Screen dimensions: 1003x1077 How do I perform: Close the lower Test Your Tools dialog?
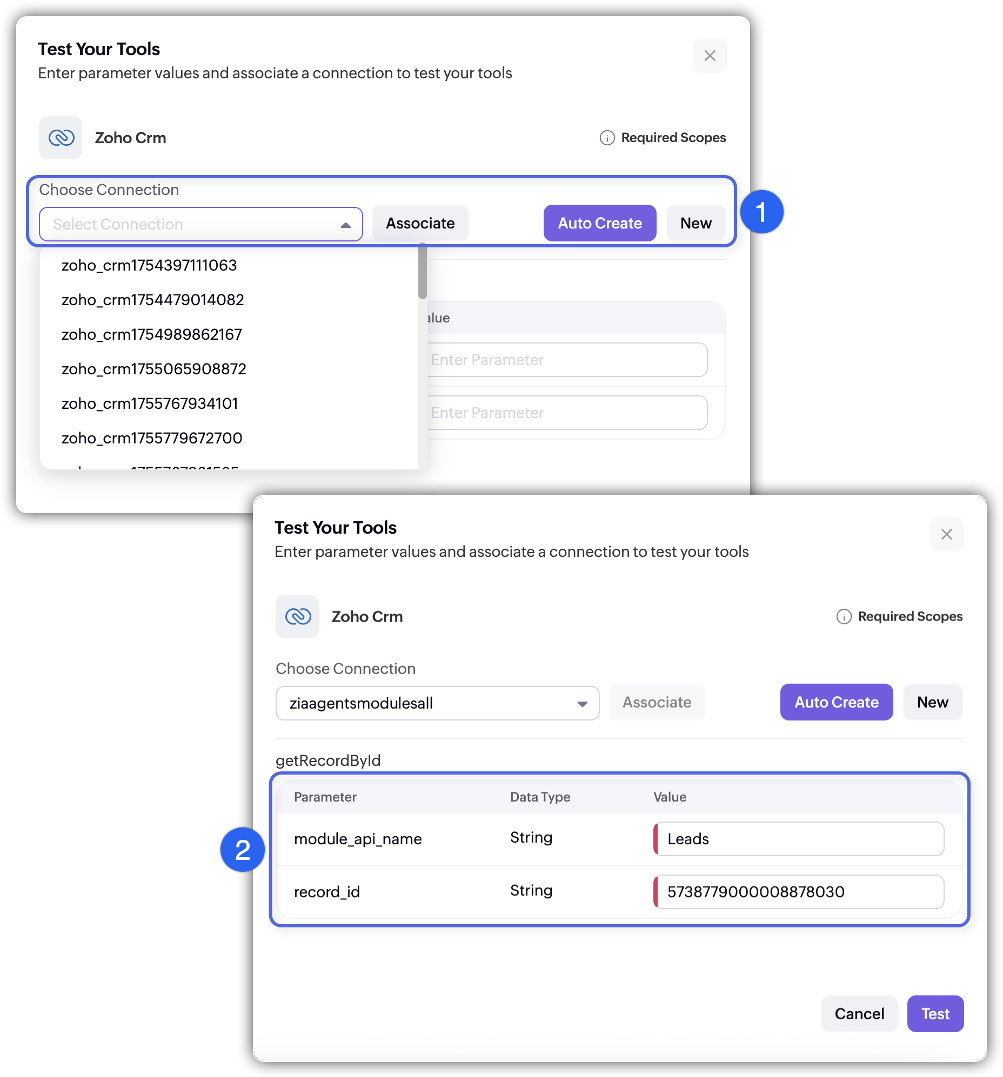pyautogui.click(x=946, y=534)
